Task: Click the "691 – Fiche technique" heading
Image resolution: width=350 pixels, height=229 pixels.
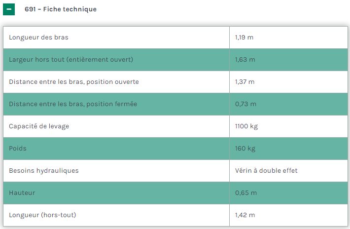Action: tap(61, 9)
